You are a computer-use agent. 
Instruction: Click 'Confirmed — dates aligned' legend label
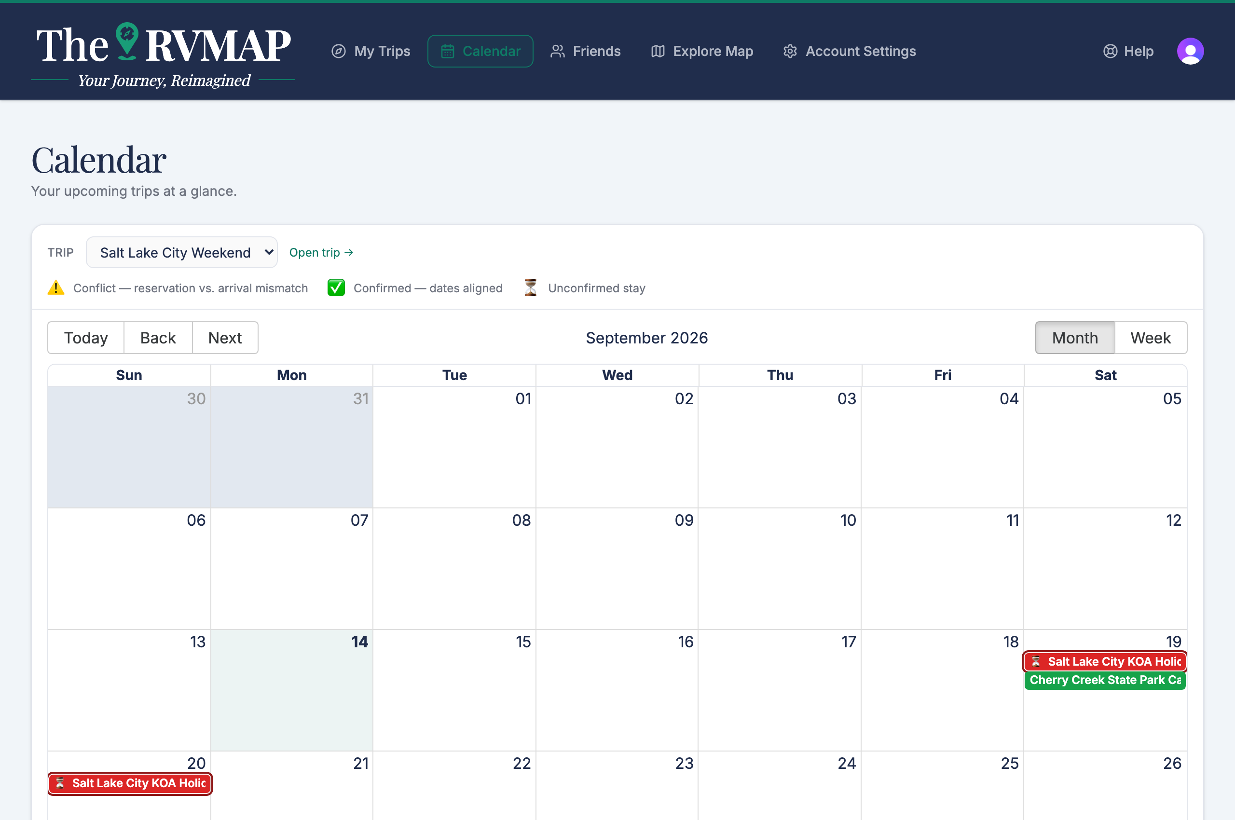pyautogui.click(x=428, y=288)
